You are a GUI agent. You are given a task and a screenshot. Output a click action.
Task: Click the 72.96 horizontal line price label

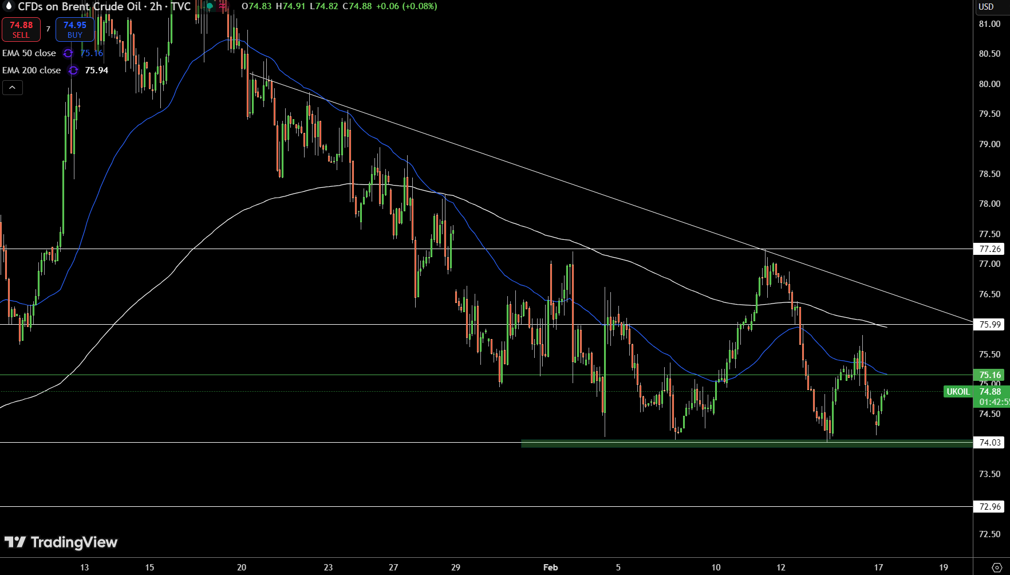click(989, 507)
